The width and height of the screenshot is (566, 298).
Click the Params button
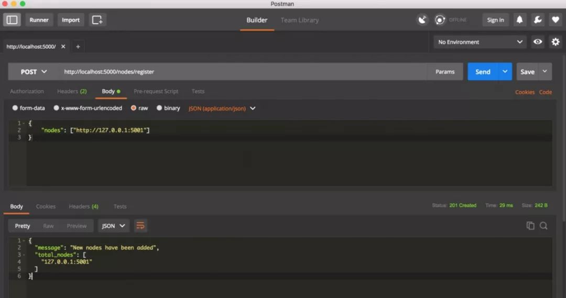pos(445,71)
